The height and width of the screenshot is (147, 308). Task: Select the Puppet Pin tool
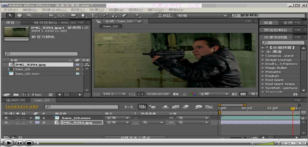(137, 15)
